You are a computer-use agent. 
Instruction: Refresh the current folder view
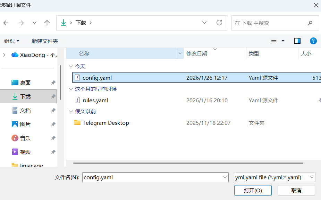coord(219,23)
